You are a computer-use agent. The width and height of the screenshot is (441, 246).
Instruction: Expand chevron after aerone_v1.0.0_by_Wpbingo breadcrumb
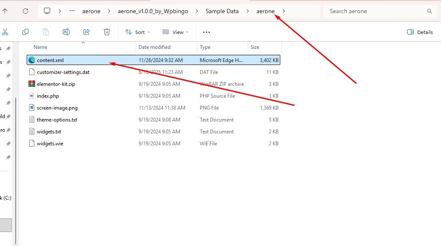(197, 11)
